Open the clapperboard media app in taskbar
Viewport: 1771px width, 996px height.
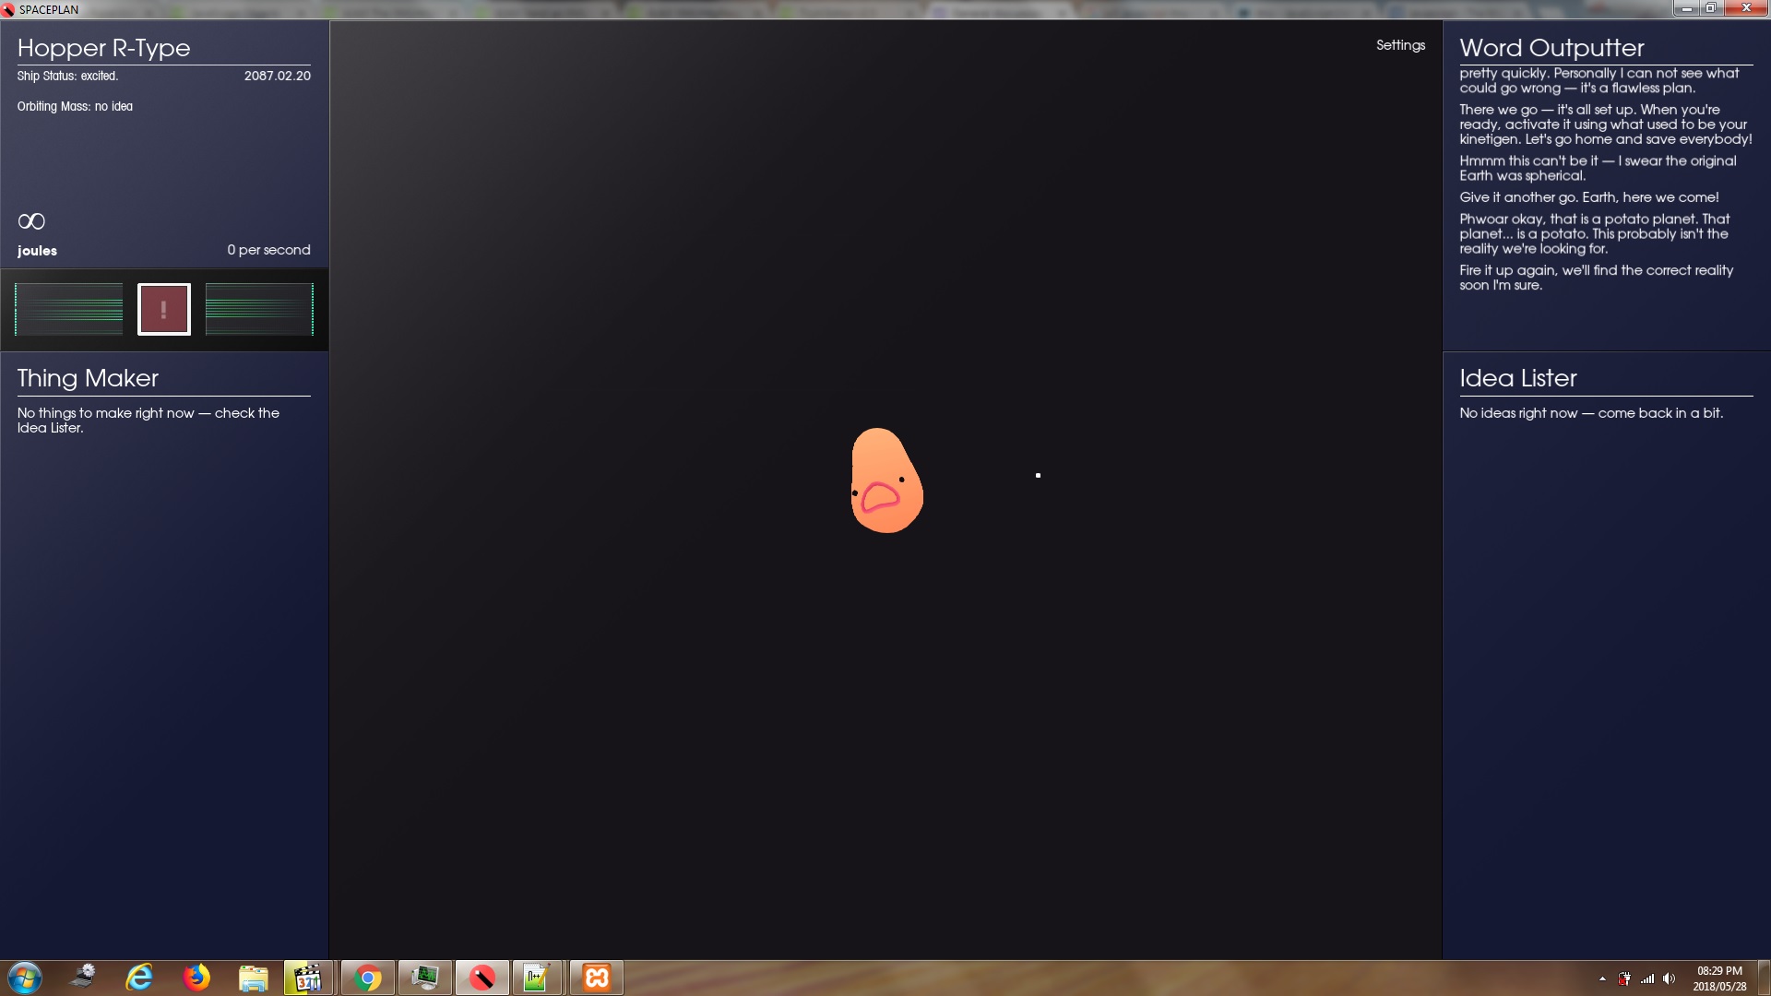(x=309, y=978)
